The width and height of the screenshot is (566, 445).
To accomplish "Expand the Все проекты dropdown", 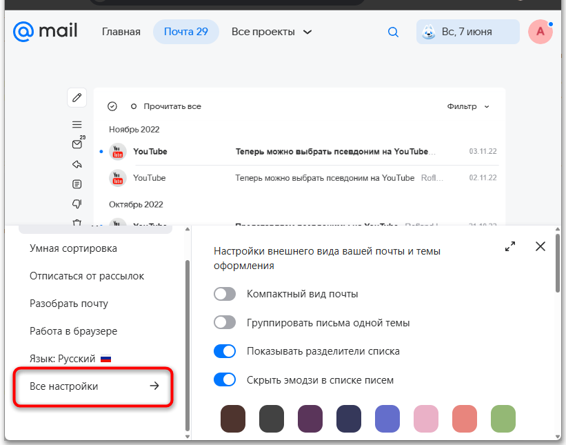I will (272, 32).
